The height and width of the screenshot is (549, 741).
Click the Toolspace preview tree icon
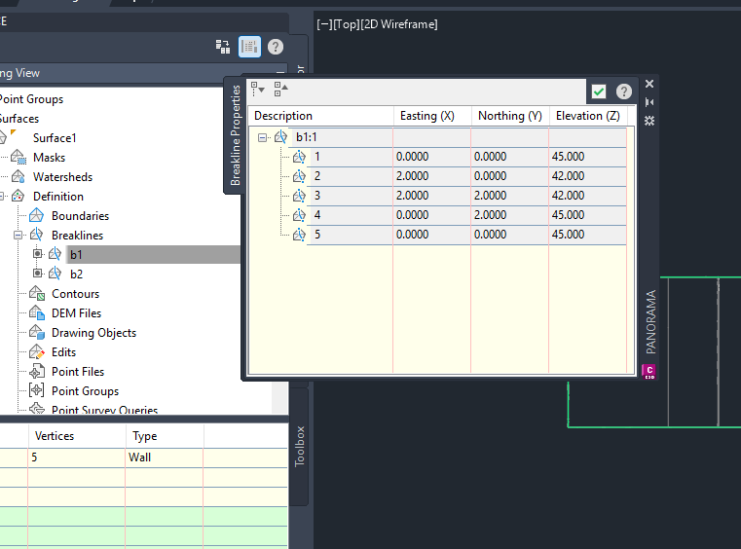(x=223, y=47)
